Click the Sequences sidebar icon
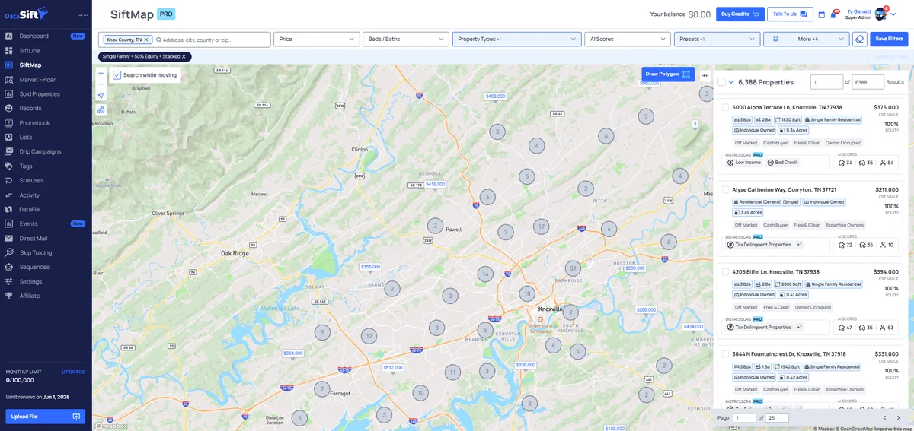The width and height of the screenshot is (914, 431). click(x=9, y=267)
